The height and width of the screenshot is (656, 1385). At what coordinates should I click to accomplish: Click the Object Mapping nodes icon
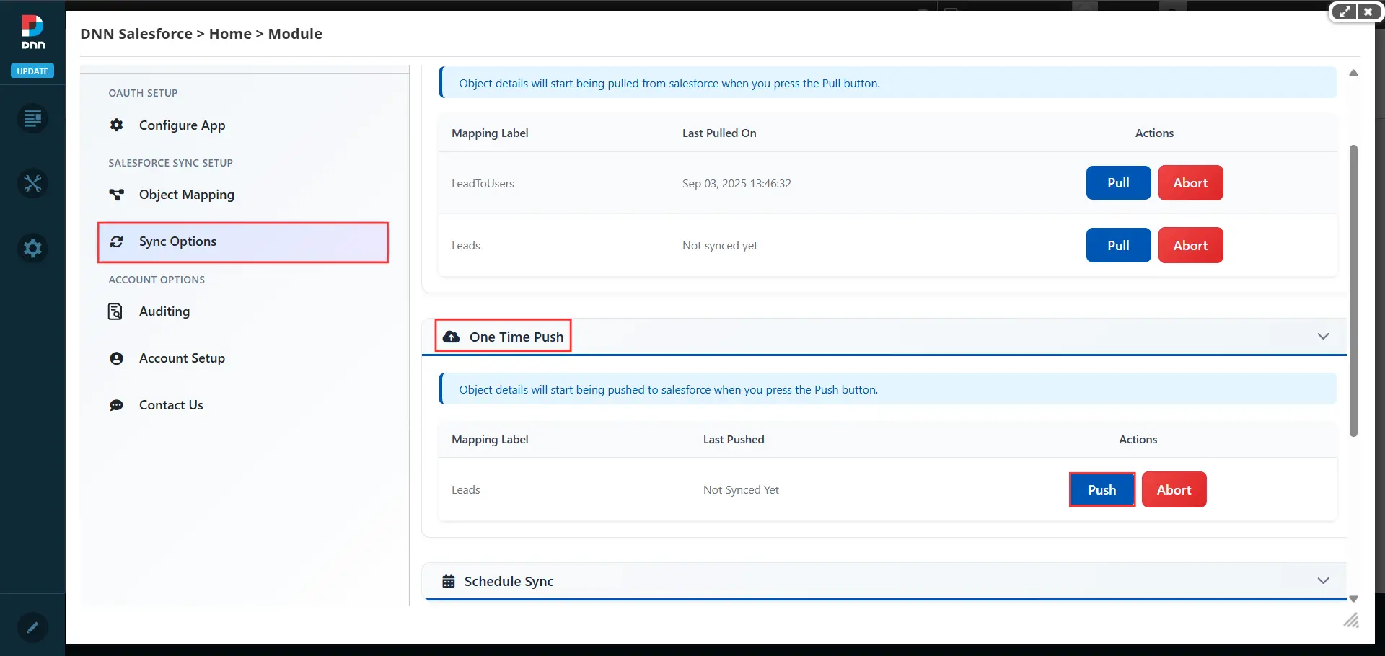pos(116,195)
